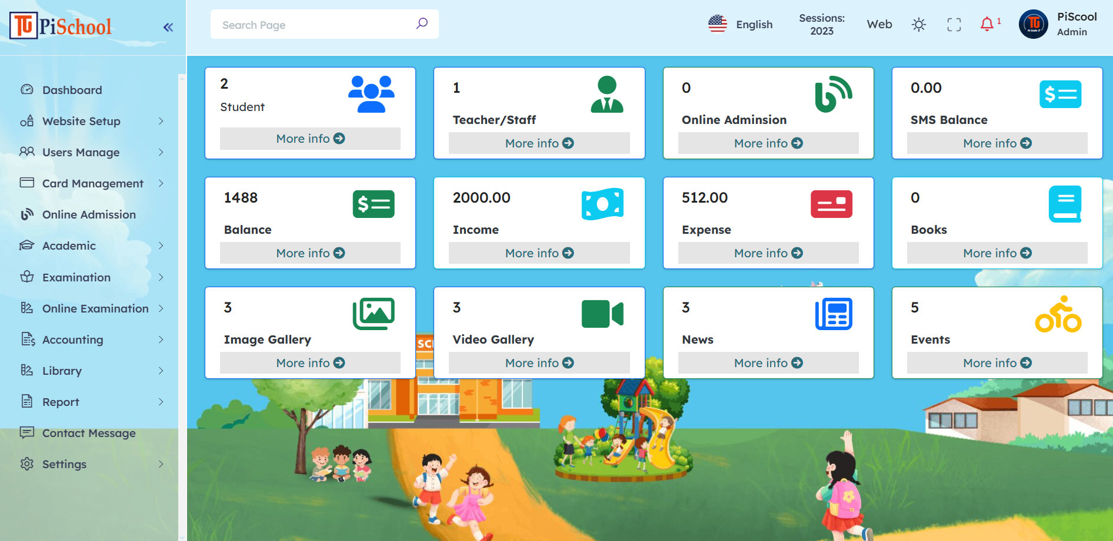
Task: Click the SMS Balance dollar icon
Action: tap(1061, 94)
